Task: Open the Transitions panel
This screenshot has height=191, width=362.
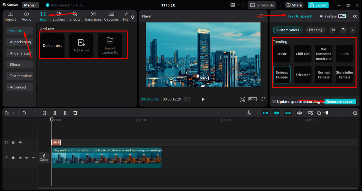Action: (93, 16)
